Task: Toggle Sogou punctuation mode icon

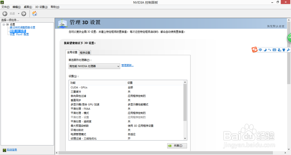Action: pyautogui.click(x=269, y=50)
